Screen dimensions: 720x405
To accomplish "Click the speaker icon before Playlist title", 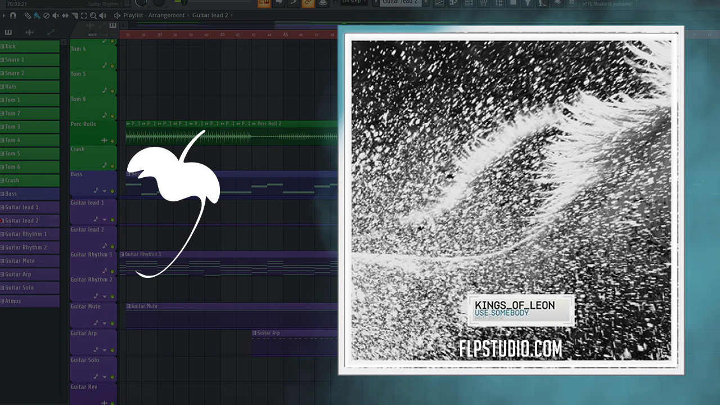I will click(117, 16).
